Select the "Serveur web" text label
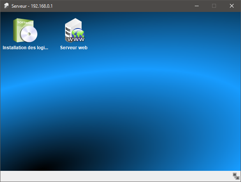The height and width of the screenshot is (182, 241). tap(74, 48)
